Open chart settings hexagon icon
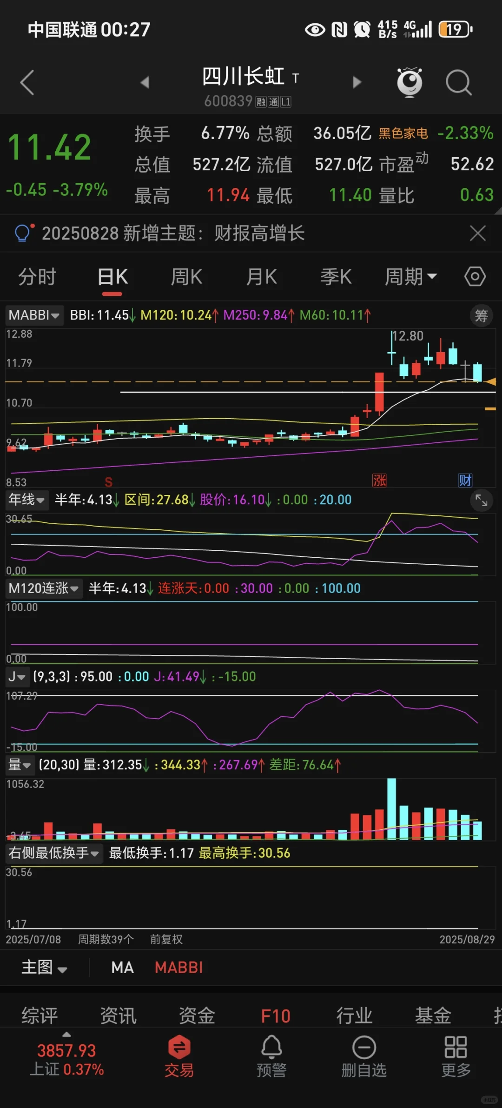502x1108 pixels. 475,277
